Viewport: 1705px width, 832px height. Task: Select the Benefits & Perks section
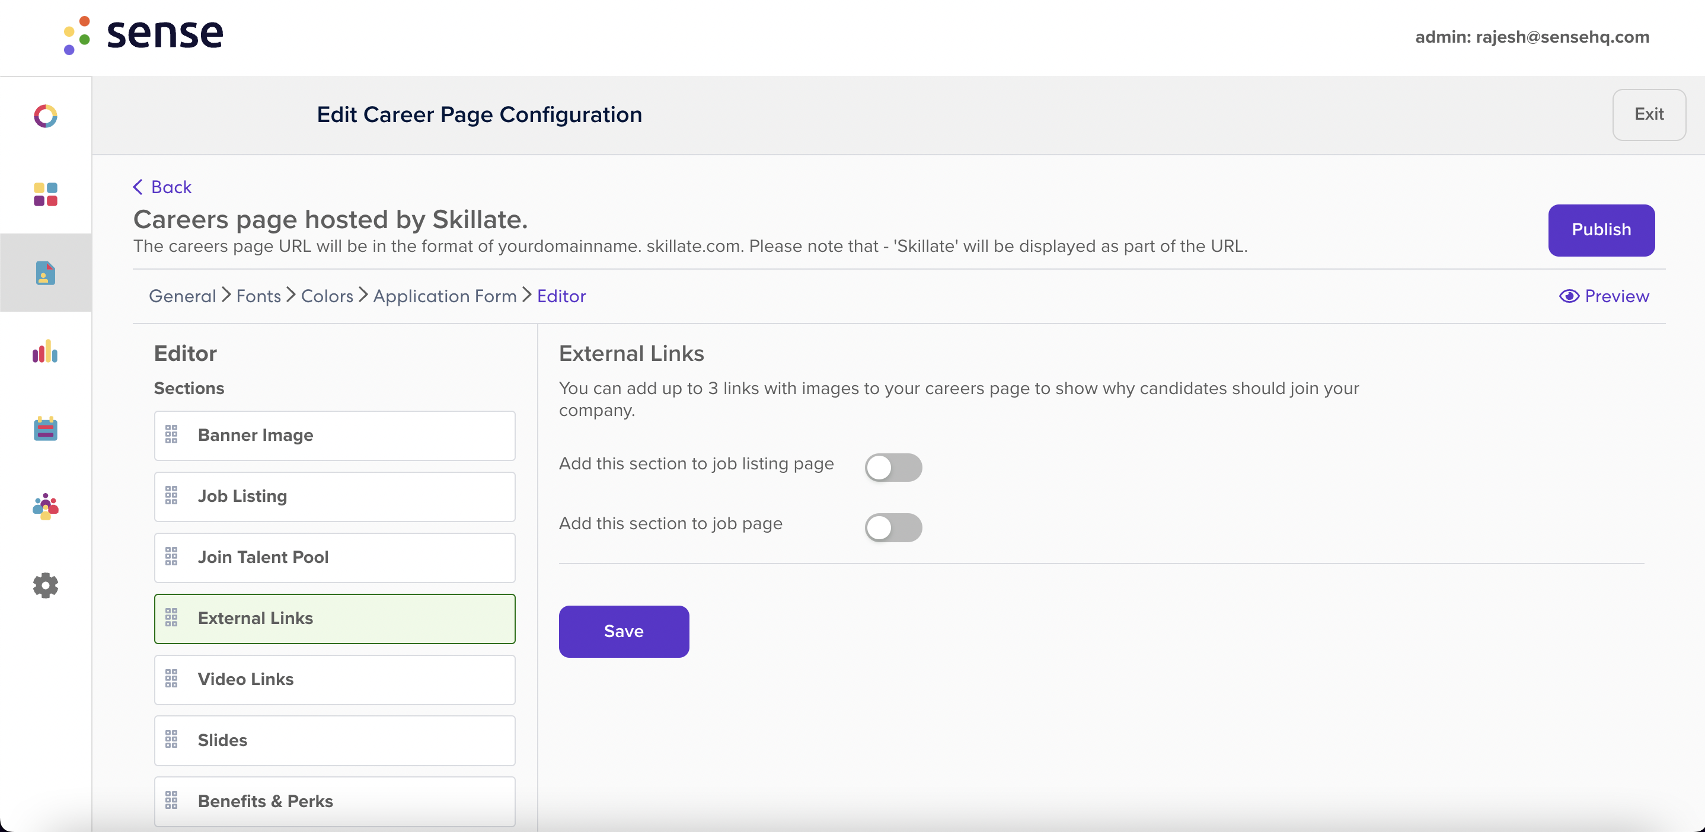334,801
